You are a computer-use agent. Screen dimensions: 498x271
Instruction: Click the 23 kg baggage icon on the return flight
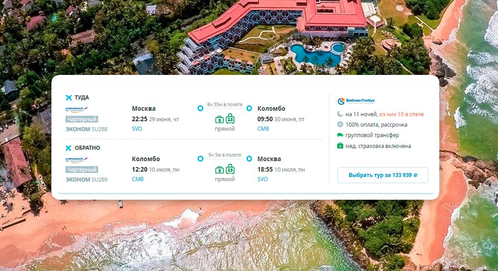(x=230, y=169)
